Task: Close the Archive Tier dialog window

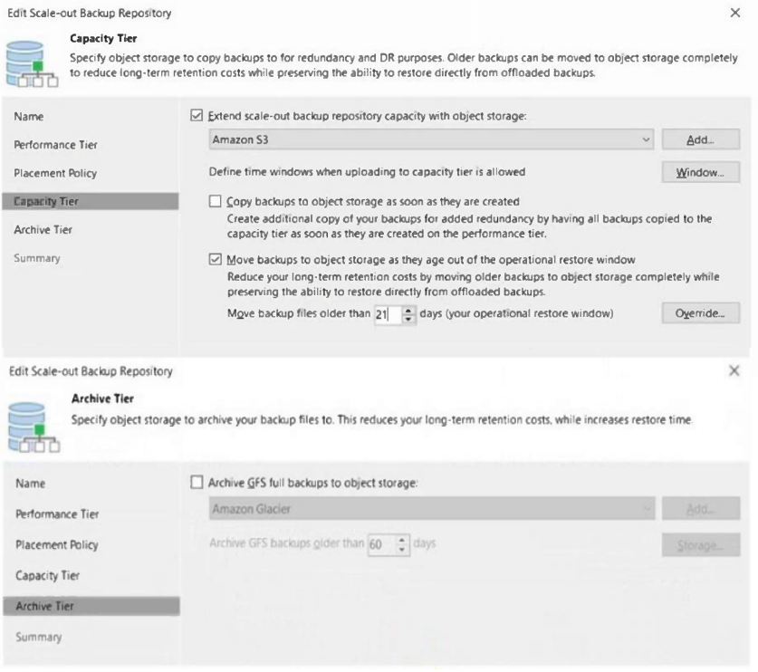Action: [x=734, y=371]
